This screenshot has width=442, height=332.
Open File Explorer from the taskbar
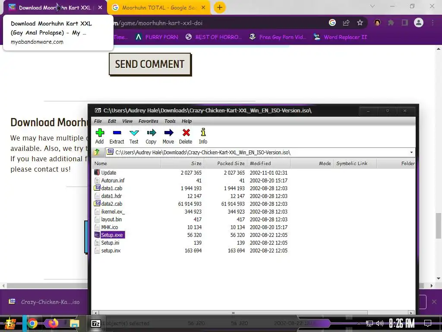[x=74, y=323]
